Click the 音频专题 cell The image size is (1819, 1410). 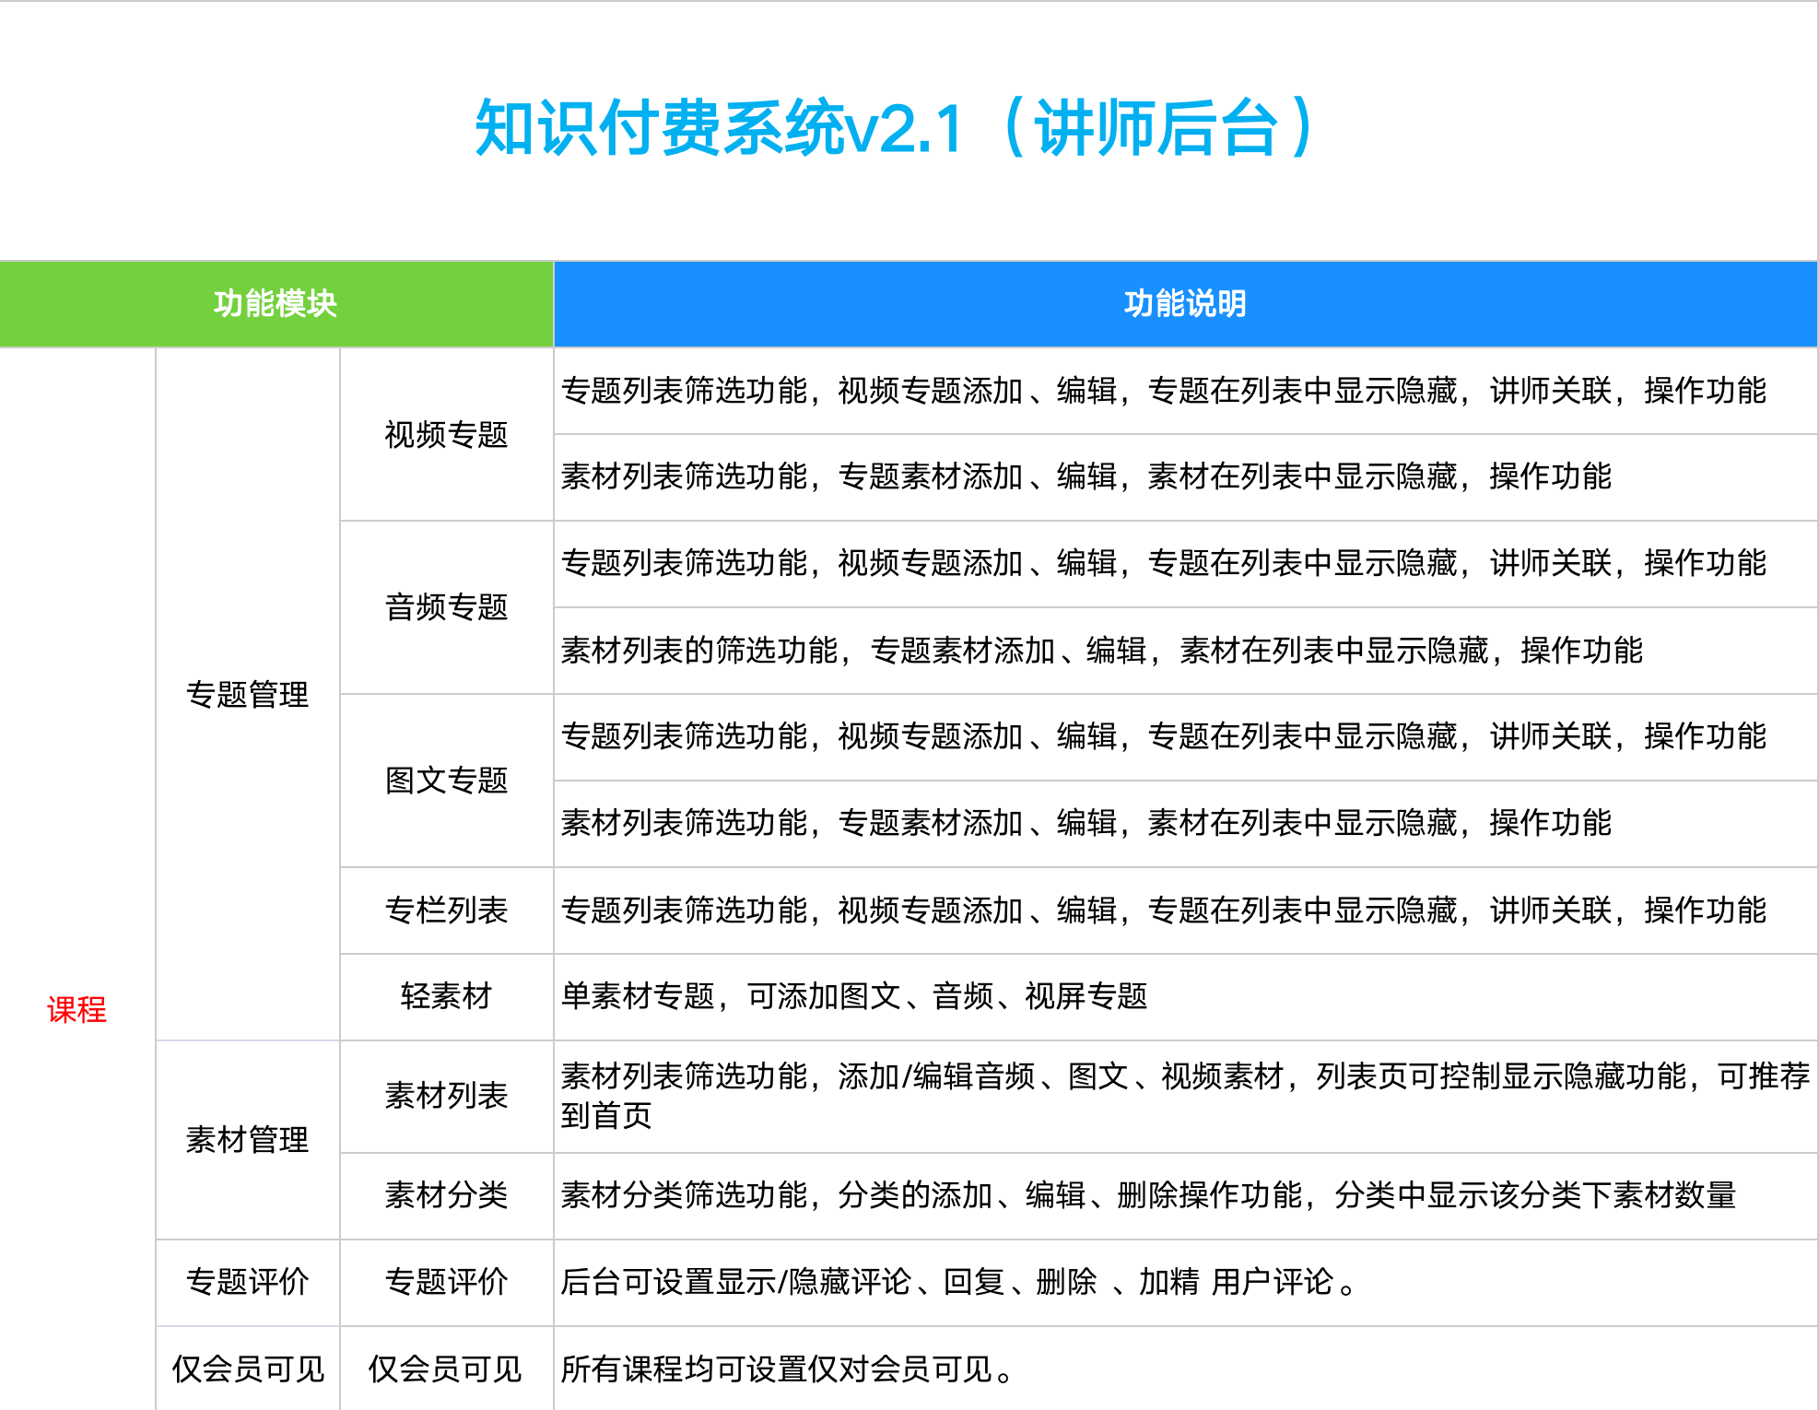(x=446, y=607)
